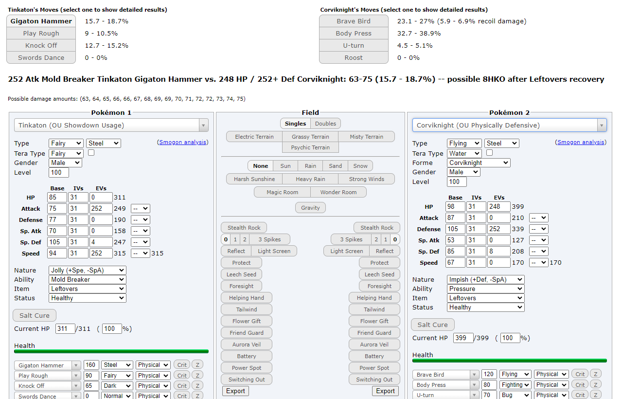This screenshot has height=399, width=640.
Task: Open the Tinkaton Pokémon set dropdown
Action: coord(111,126)
